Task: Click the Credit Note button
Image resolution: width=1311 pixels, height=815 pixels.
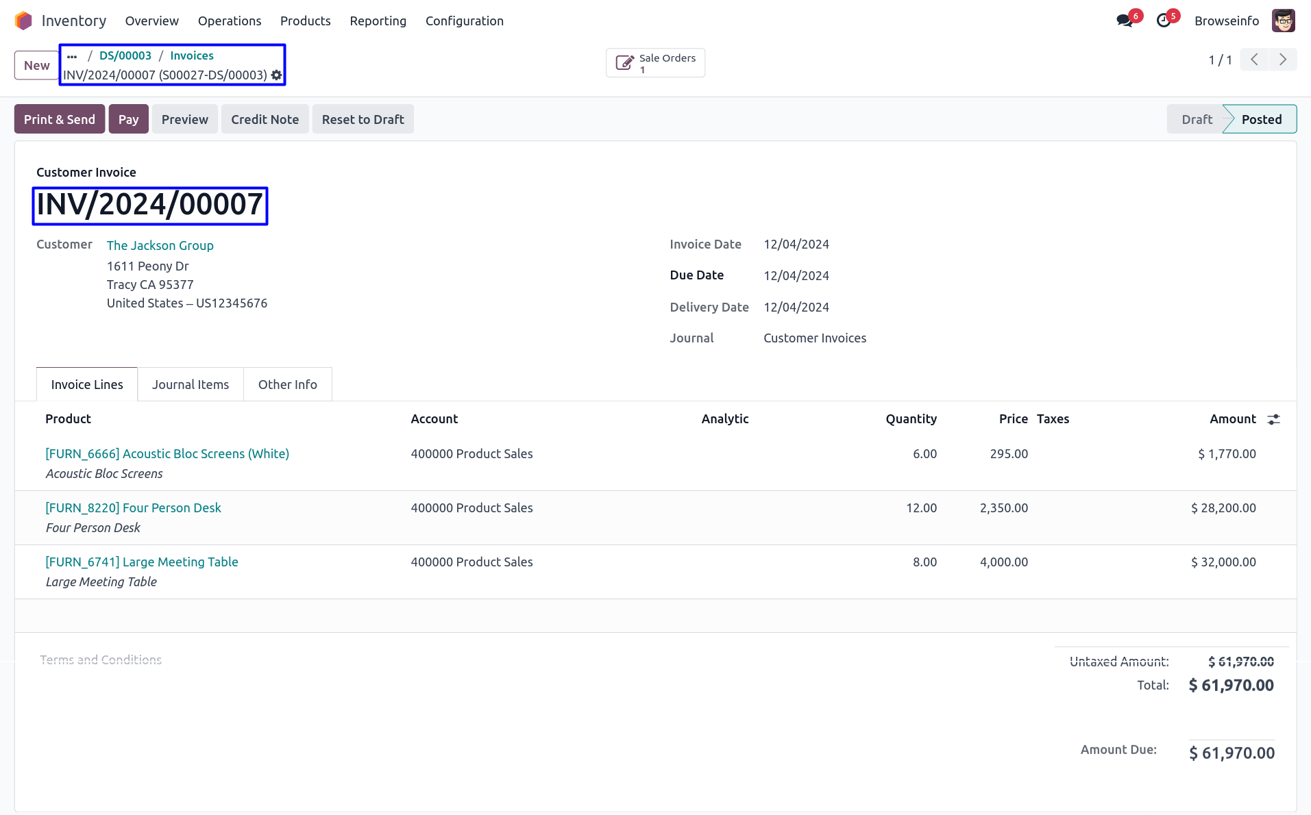Action: (x=265, y=119)
